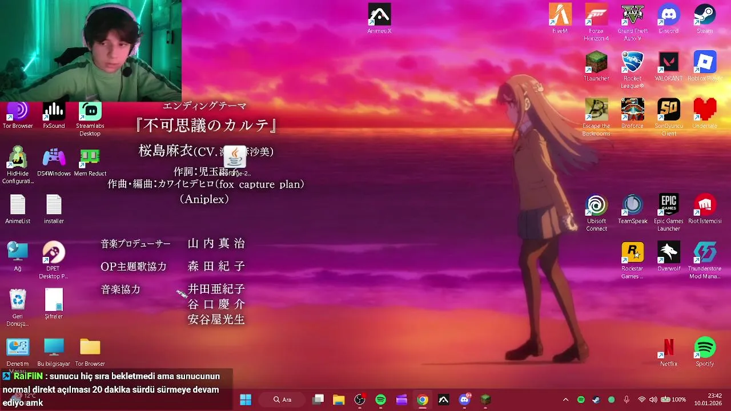Open the Thunderstore Mod Manager shortcut
731x411 pixels.
pyautogui.click(x=705, y=260)
